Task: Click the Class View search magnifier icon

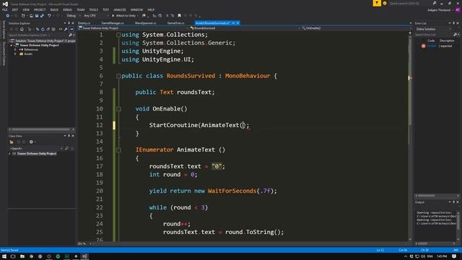Action: coord(66,148)
